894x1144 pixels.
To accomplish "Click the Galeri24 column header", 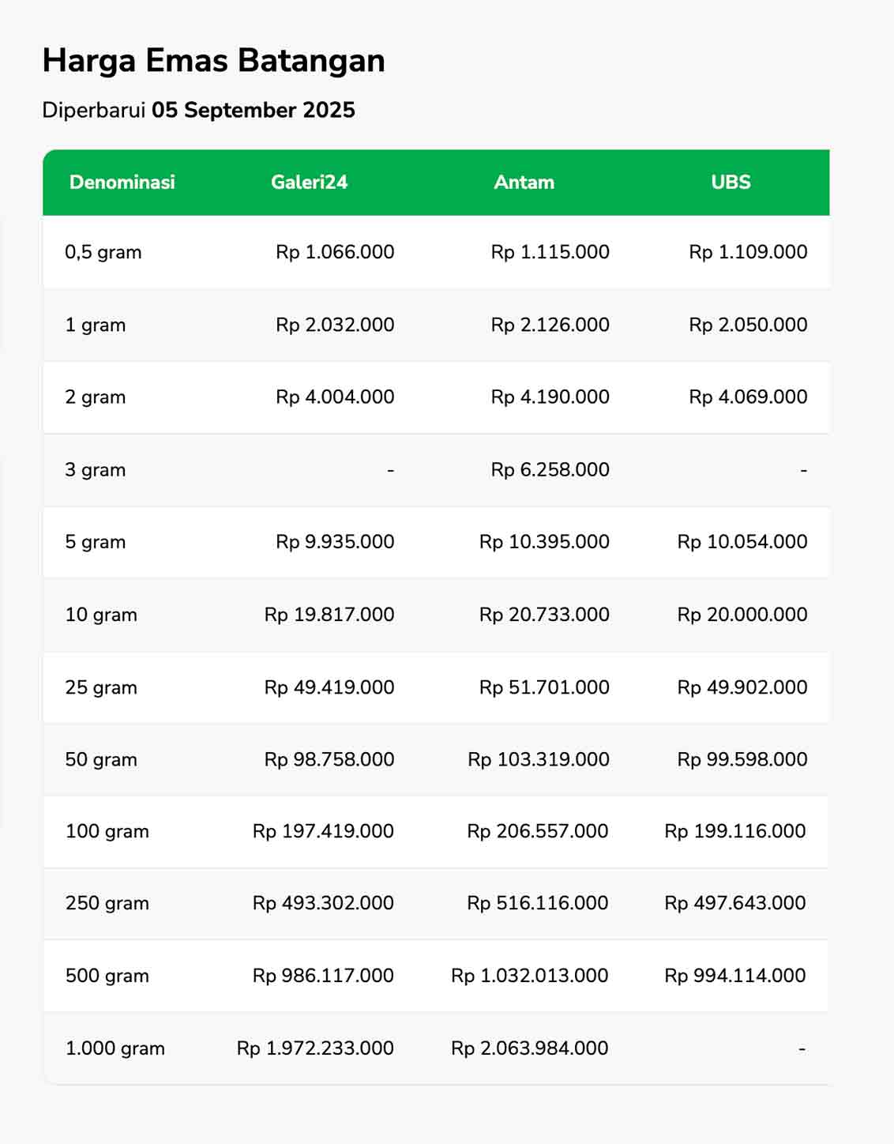I will click(309, 182).
